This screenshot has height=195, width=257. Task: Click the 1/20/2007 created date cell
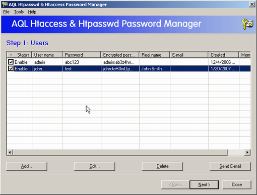pos(224,69)
